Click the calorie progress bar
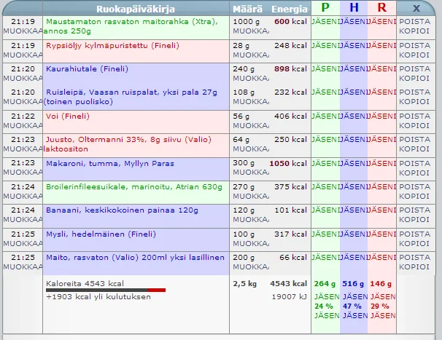 coord(106,290)
